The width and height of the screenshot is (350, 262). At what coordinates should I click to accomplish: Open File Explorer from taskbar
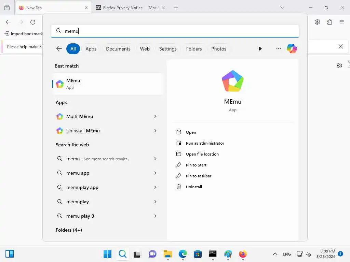click(x=167, y=254)
